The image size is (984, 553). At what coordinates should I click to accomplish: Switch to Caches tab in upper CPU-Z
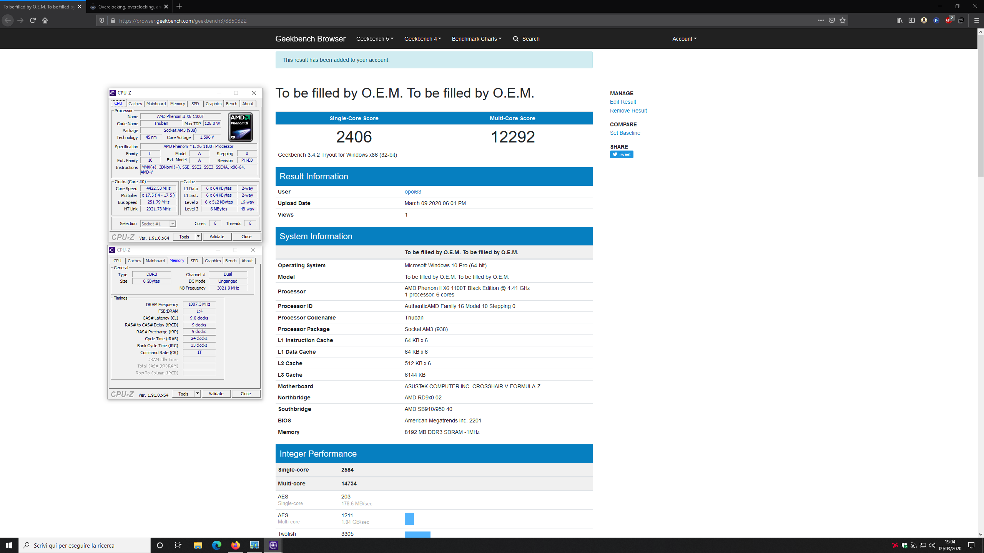[135, 104]
